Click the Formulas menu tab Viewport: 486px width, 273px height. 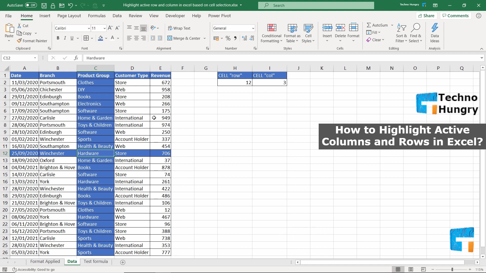96,16
